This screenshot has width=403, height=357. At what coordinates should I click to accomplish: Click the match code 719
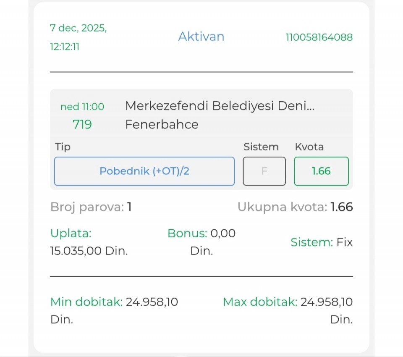82,124
